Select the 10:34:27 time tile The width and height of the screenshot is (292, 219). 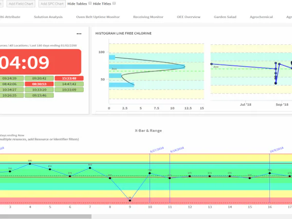tap(12, 90)
